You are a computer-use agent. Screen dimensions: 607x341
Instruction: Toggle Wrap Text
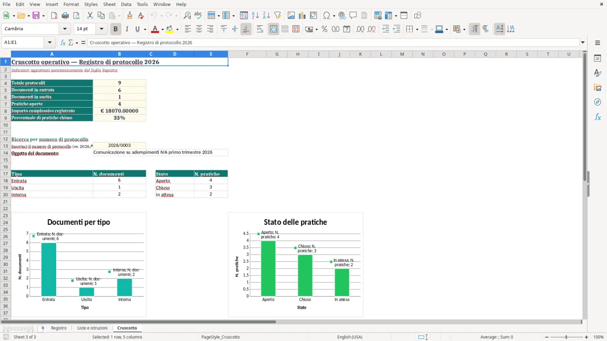(x=260, y=29)
